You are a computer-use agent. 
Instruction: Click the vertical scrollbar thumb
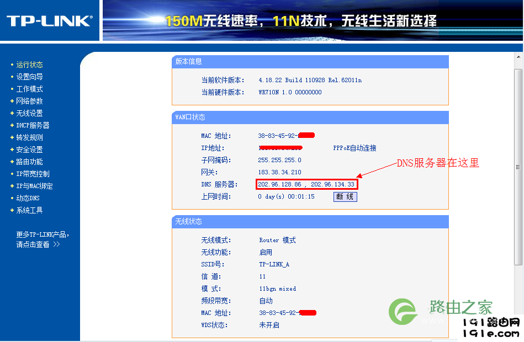(518, 167)
